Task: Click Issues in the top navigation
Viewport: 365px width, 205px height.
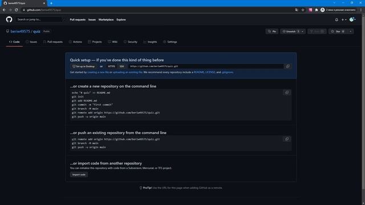Action: click(x=92, y=20)
